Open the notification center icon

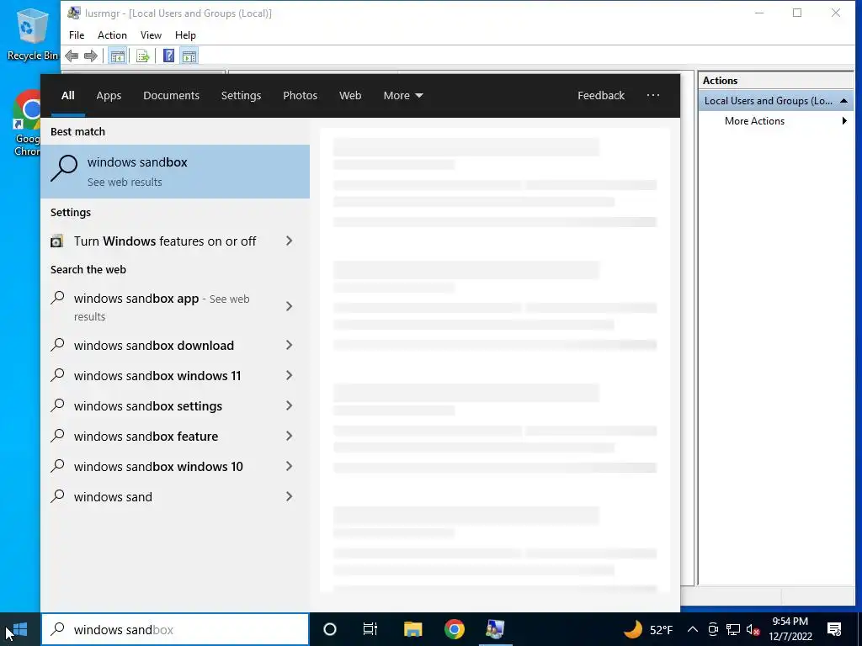click(x=834, y=629)
